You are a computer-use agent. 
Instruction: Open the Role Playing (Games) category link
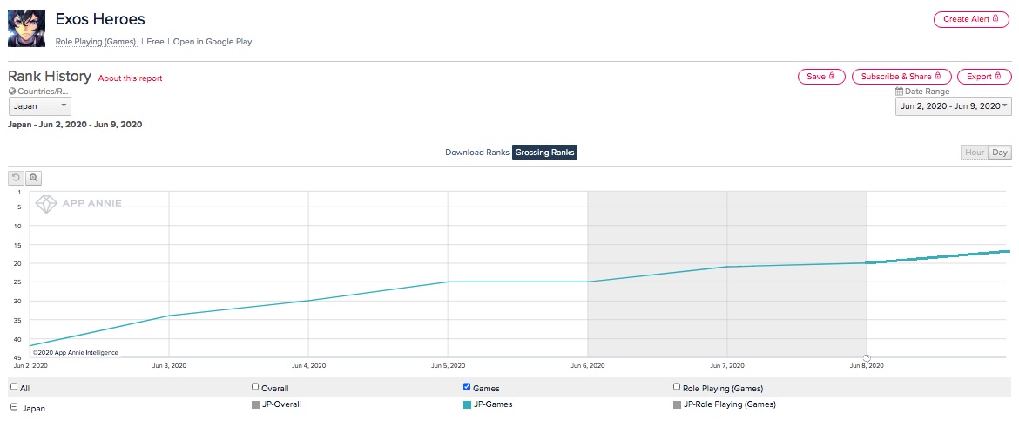[x=96, y=42]
